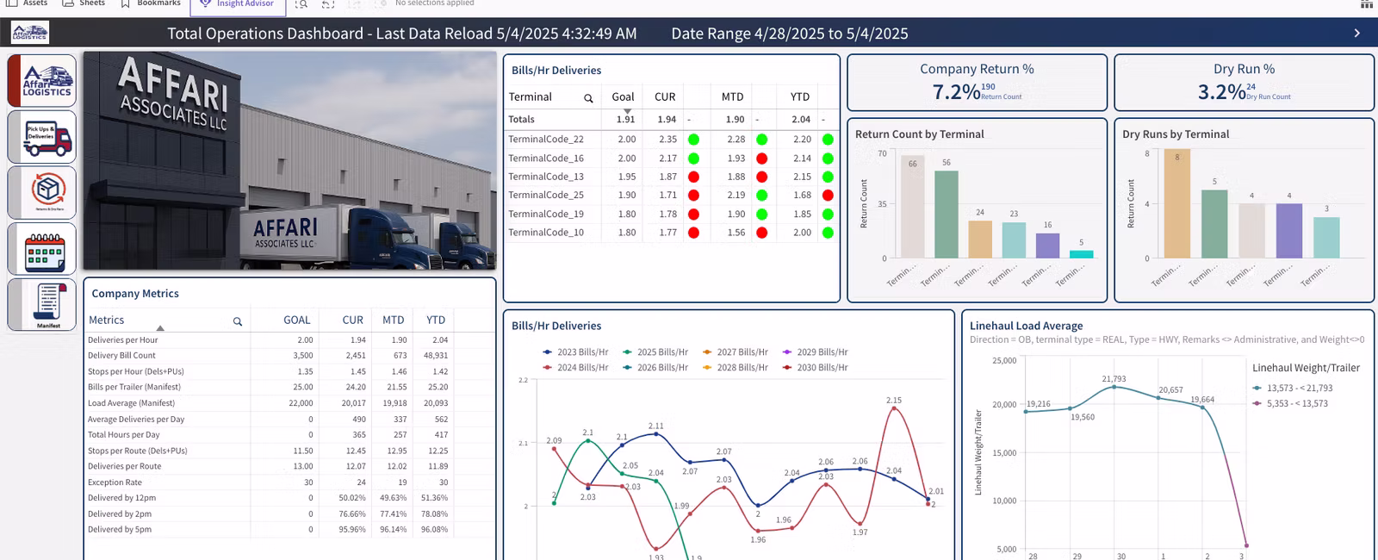Click the Sheets icon in top toolbar

(x=68, y=3)
